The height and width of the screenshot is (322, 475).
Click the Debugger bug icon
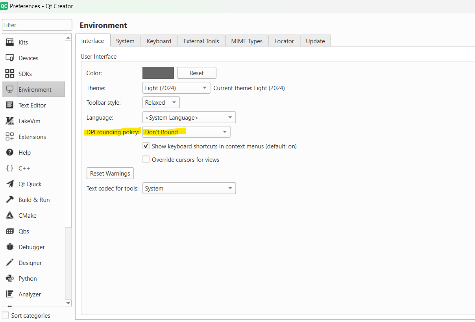pyautogui.click(x=10, y=247)
